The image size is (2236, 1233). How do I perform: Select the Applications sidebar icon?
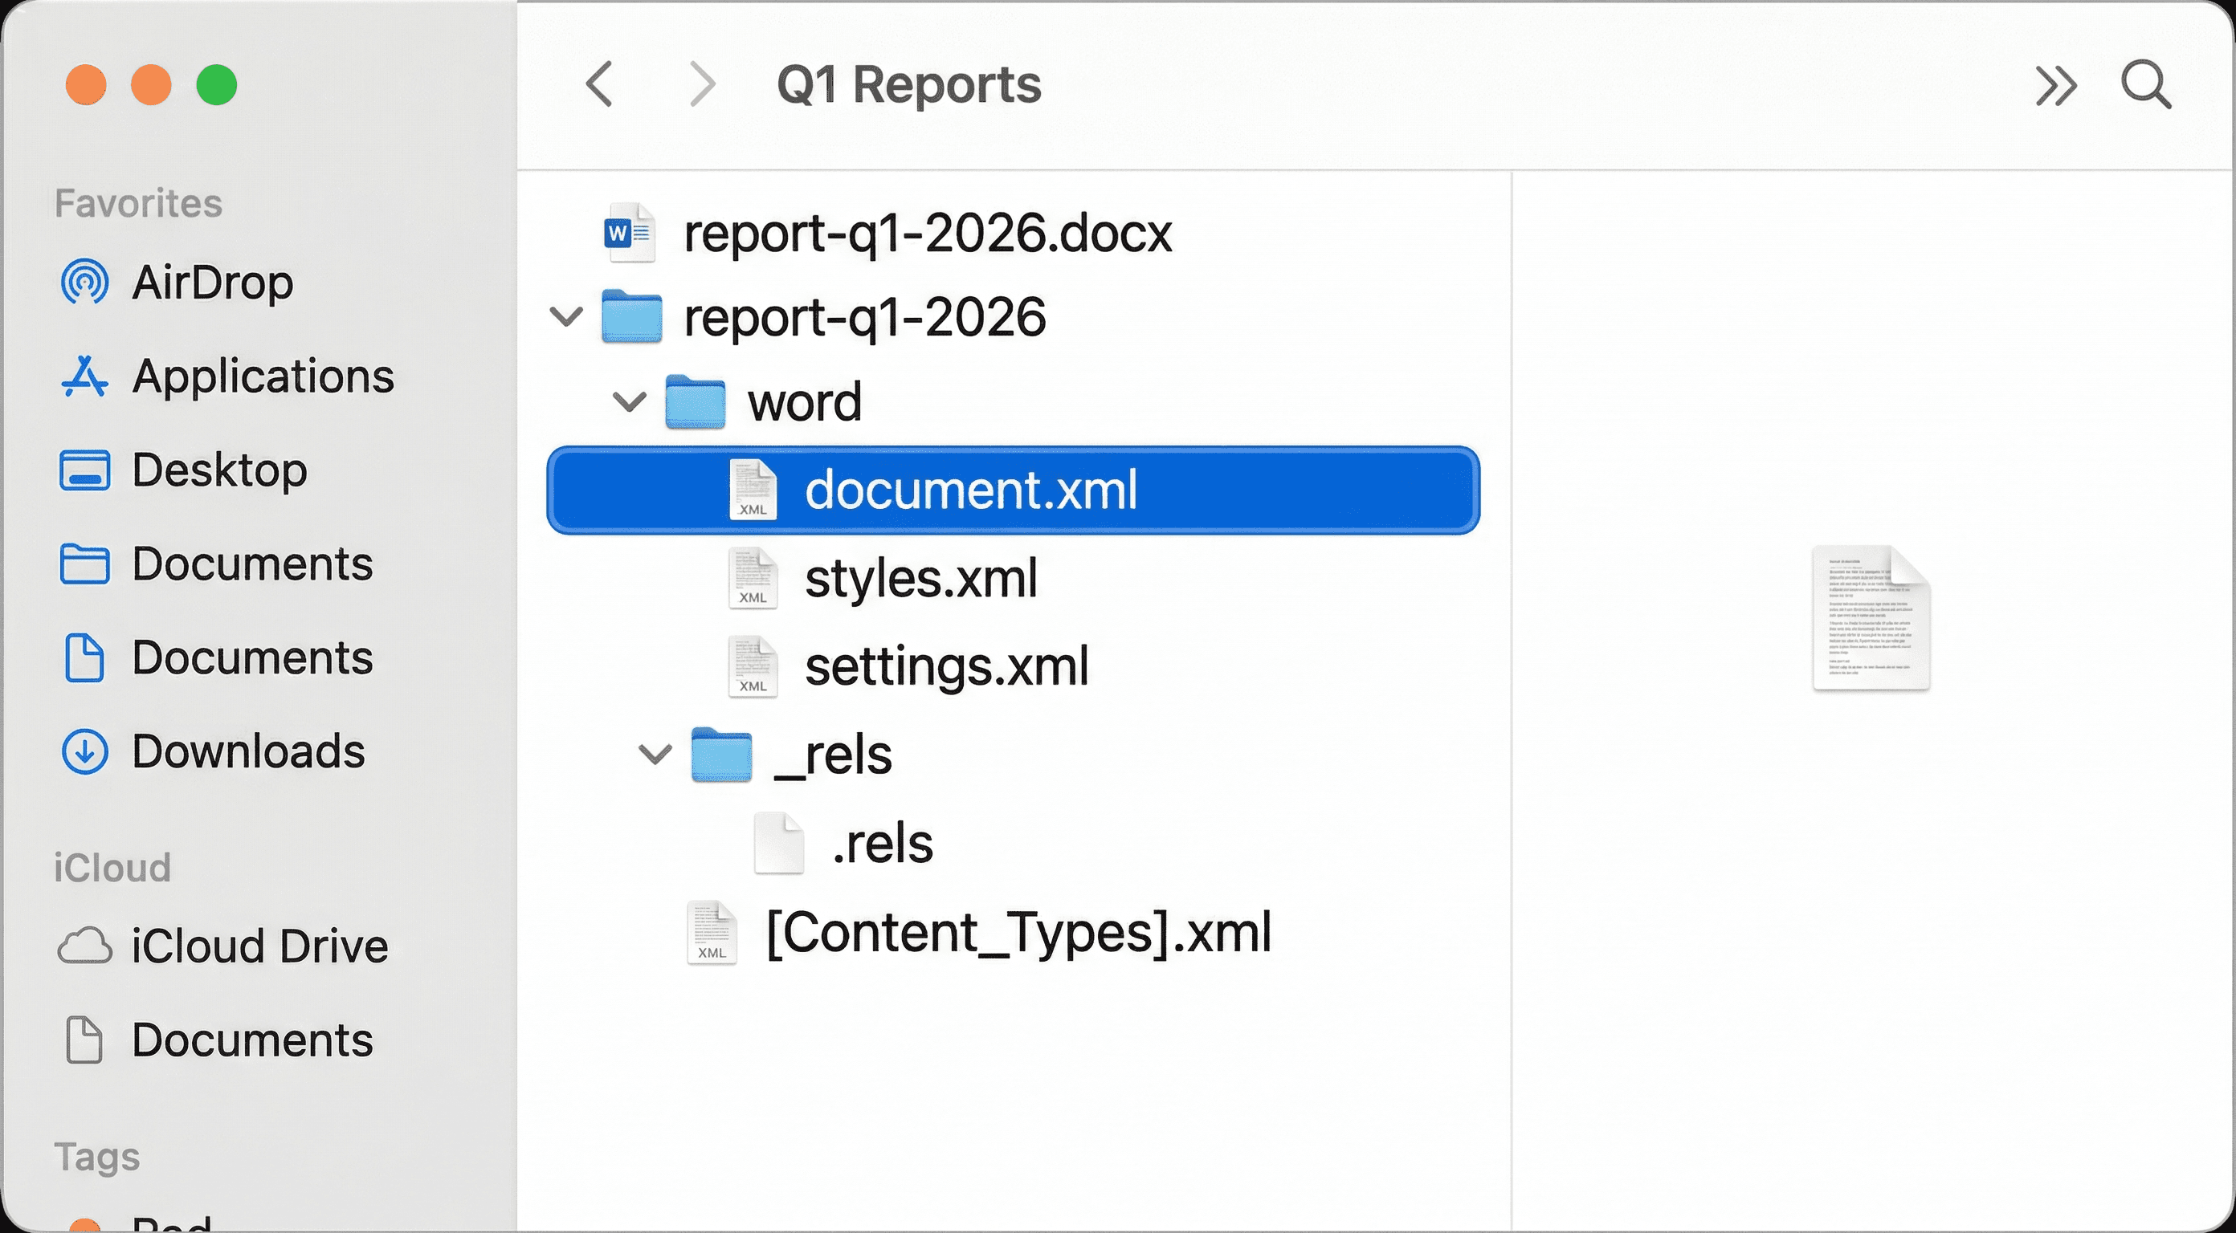[x=84, y=376]
